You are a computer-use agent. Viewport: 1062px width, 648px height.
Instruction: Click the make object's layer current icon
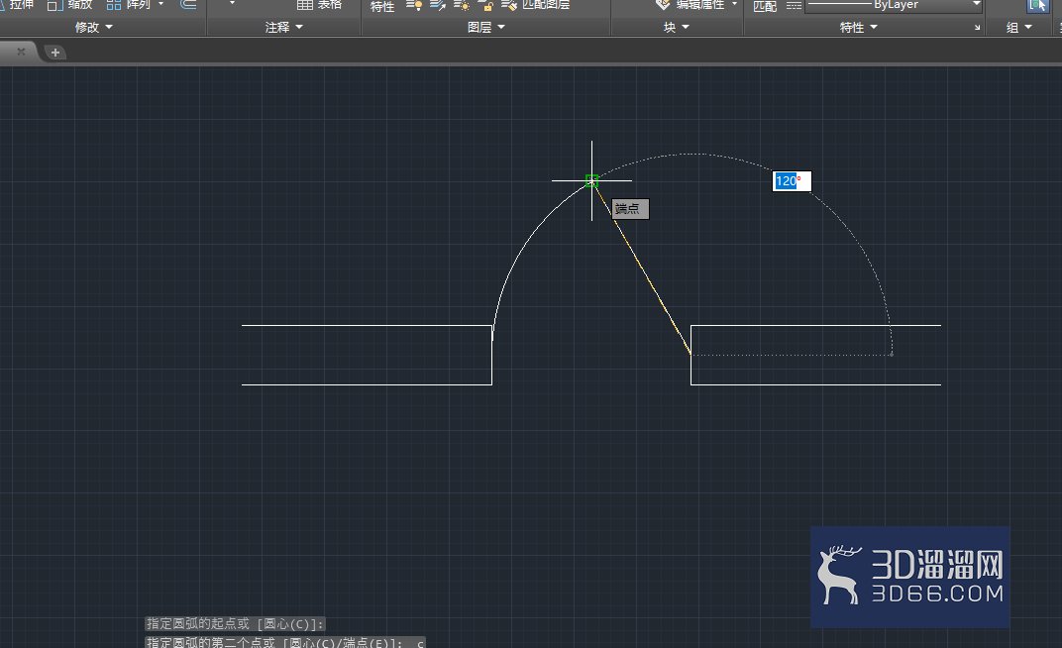point(438,5)
